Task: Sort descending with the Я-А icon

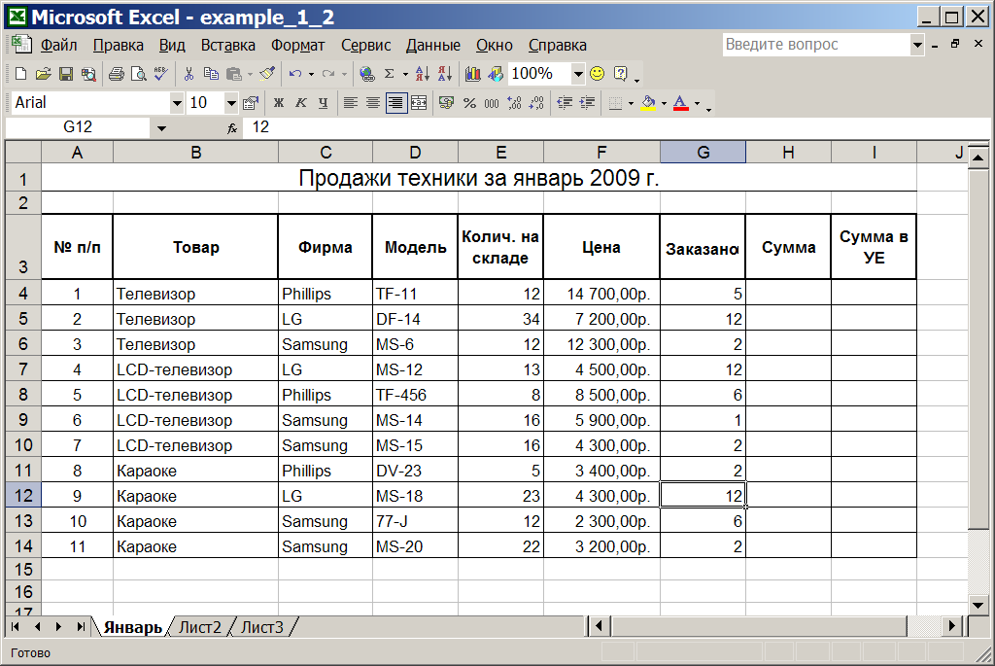Action: click(x=445, y=74)
